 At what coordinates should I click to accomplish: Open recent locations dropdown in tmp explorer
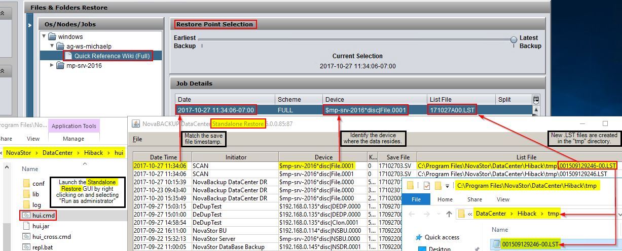click(x=439, y=215)
